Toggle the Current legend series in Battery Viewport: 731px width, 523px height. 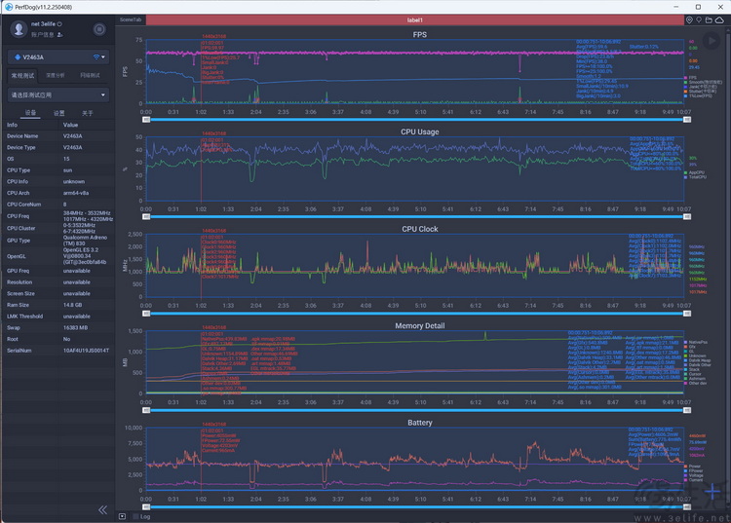tap(693, 480)
